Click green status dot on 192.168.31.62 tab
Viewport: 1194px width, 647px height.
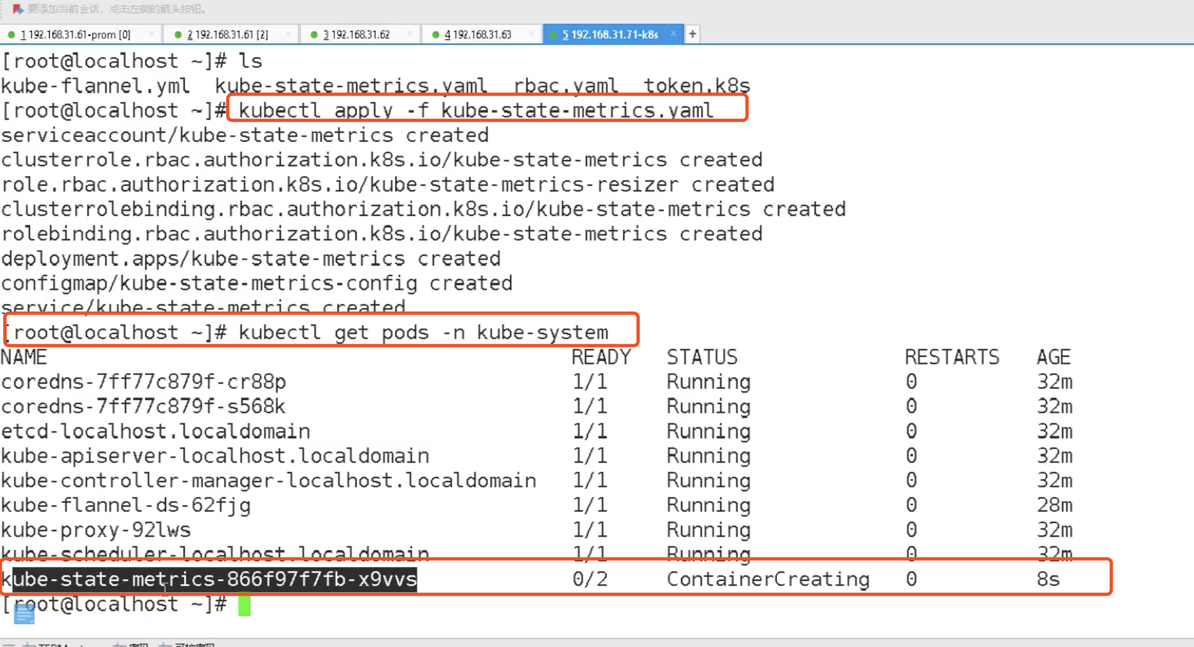click(x=314, y=35)
